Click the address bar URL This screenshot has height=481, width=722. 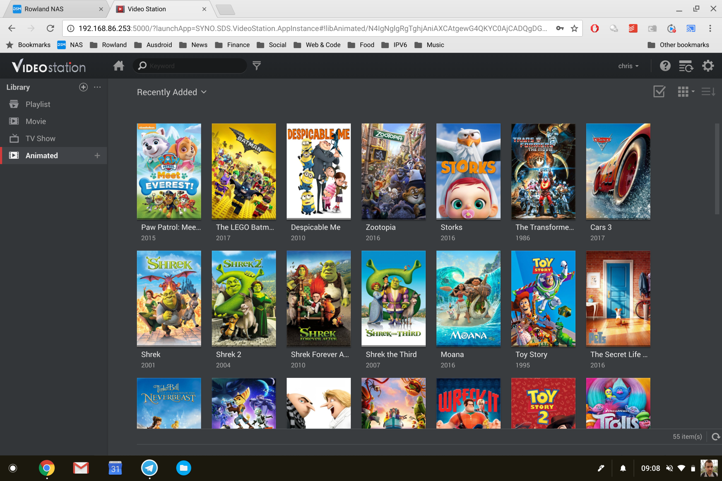313,29
